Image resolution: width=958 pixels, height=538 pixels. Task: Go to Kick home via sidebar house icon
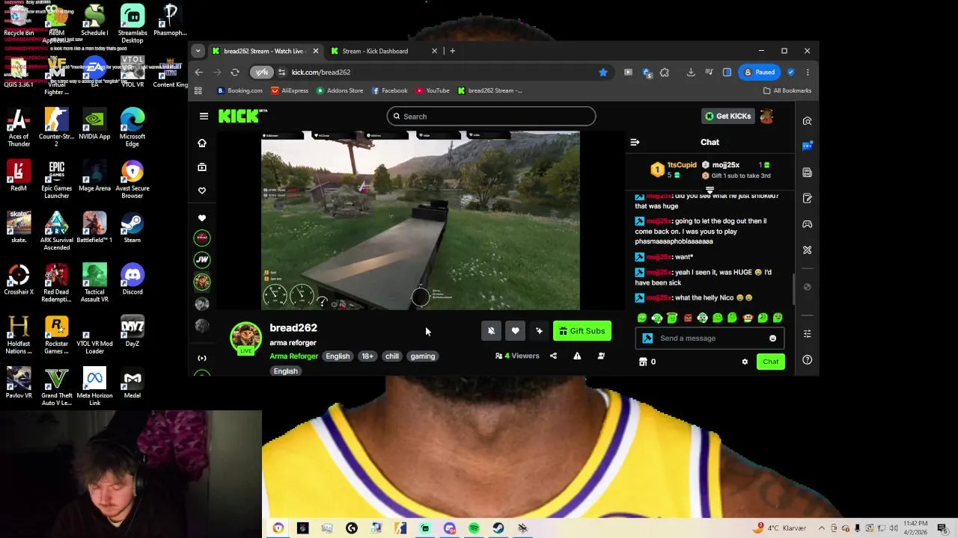201,143
